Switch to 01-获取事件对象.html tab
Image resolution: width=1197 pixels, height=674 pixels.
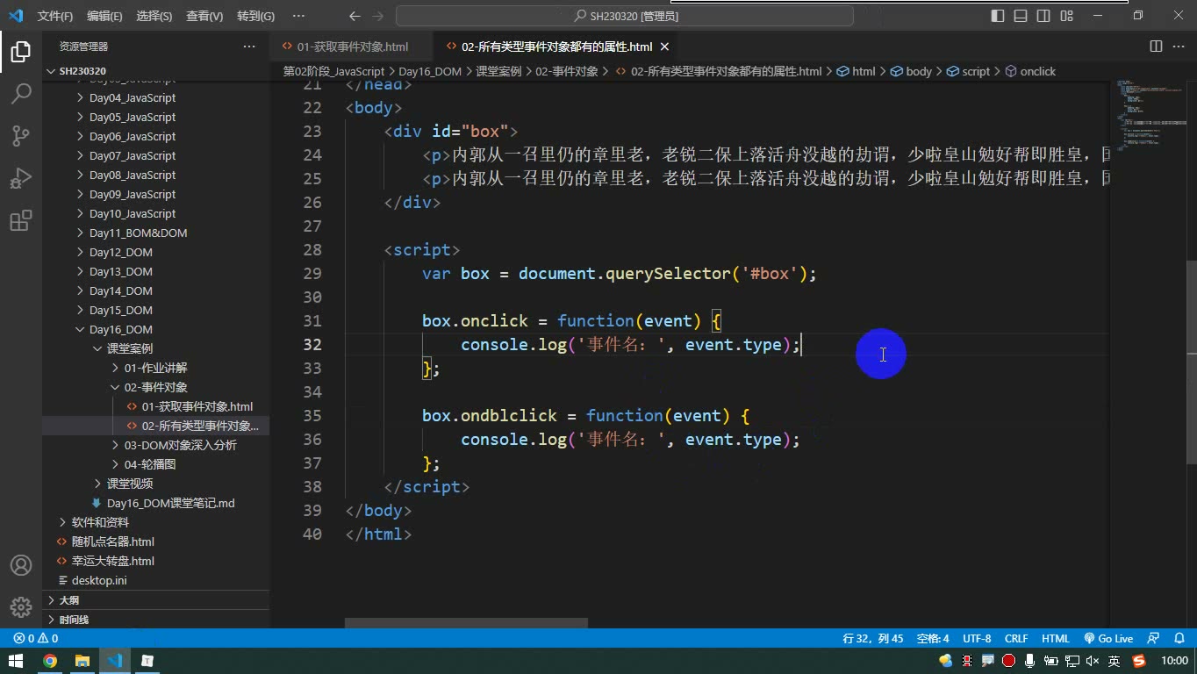click(x=344, y=47)
